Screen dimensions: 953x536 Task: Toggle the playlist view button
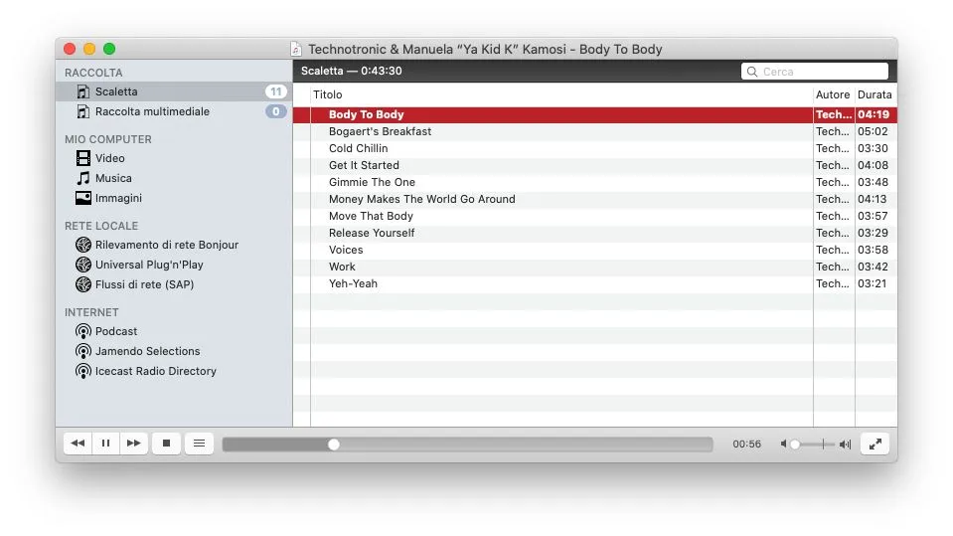pyautogui.click(x=199, y=444)
